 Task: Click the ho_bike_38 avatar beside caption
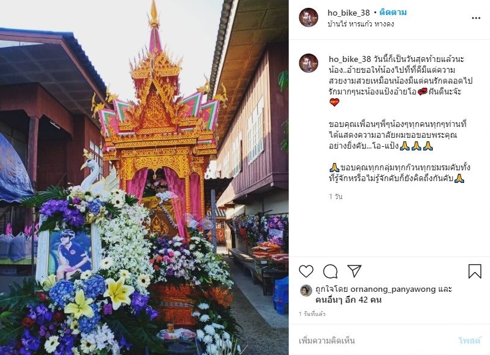click(x=309, y=63)
